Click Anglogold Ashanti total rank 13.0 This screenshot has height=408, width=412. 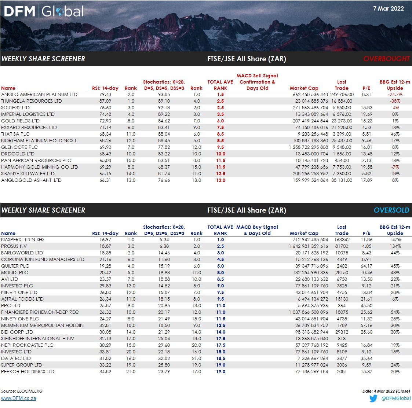tap(220, 180)
